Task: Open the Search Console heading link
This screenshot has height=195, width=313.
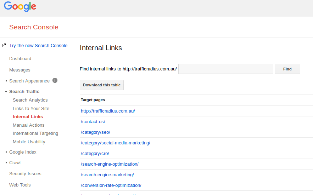Action: [x=34, y=27]
